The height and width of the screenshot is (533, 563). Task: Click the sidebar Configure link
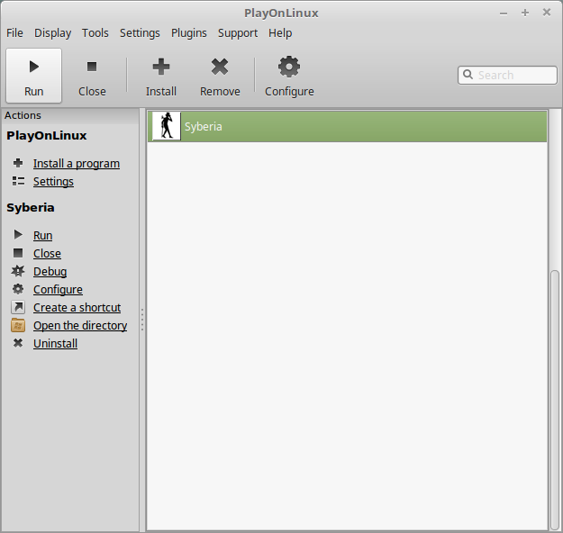(58, 289)
